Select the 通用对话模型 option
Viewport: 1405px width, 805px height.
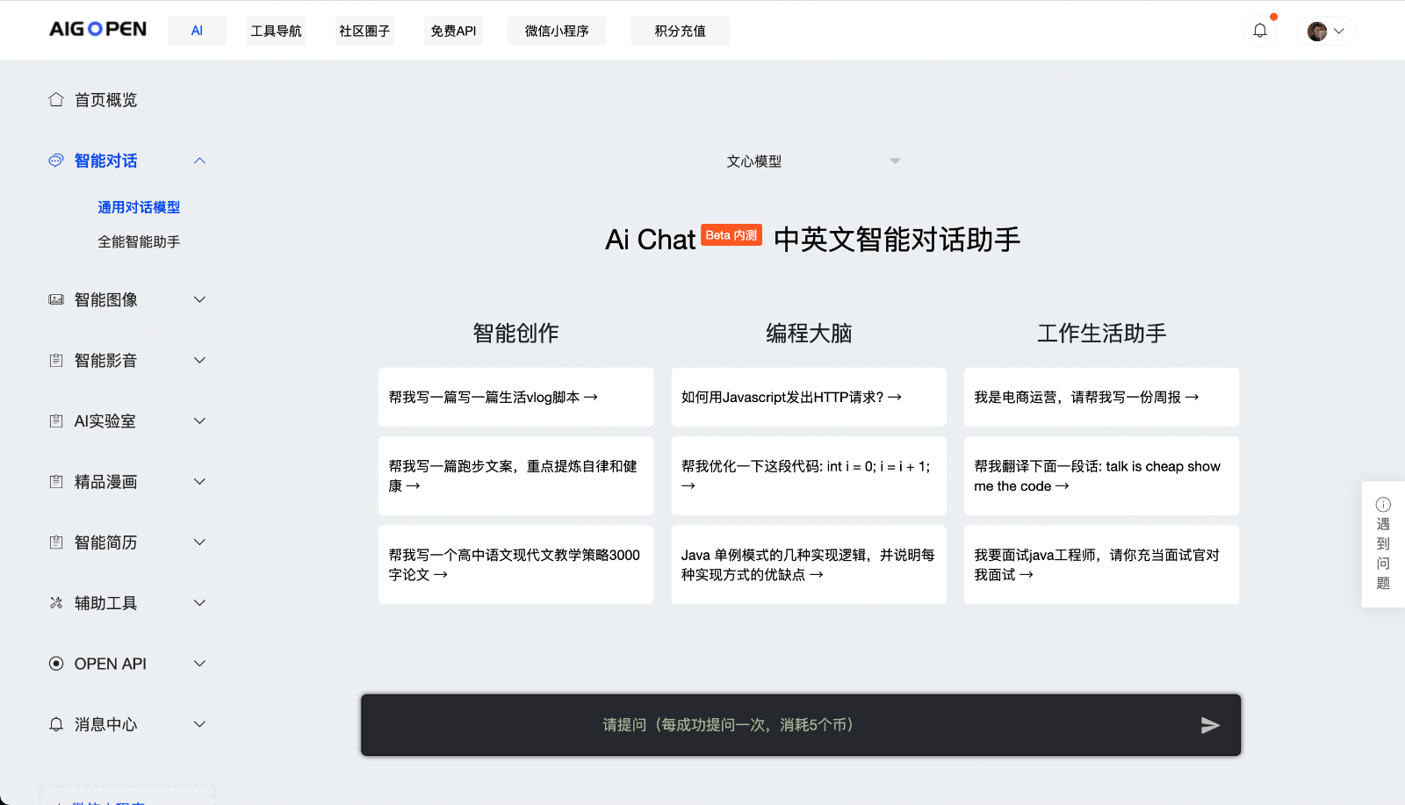pyautogui.click(x=138, y=207)
